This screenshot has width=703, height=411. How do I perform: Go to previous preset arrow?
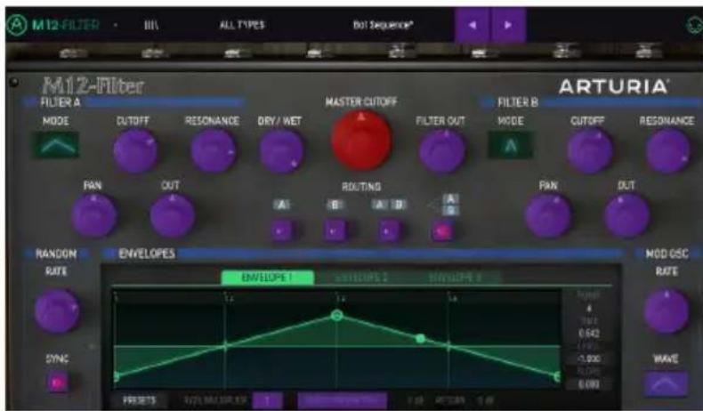473,25
